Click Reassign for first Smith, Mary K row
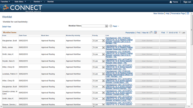 coord(173,54)
